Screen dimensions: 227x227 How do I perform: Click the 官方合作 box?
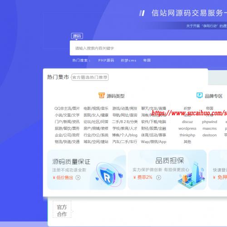(x=62, y=209)
